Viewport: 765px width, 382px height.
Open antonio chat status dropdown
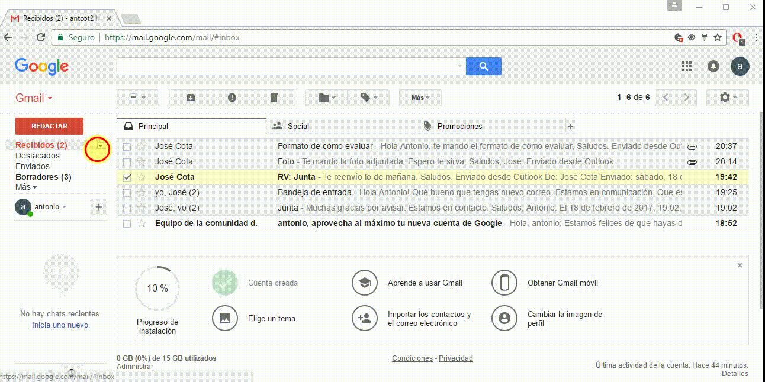click(50, 207)
